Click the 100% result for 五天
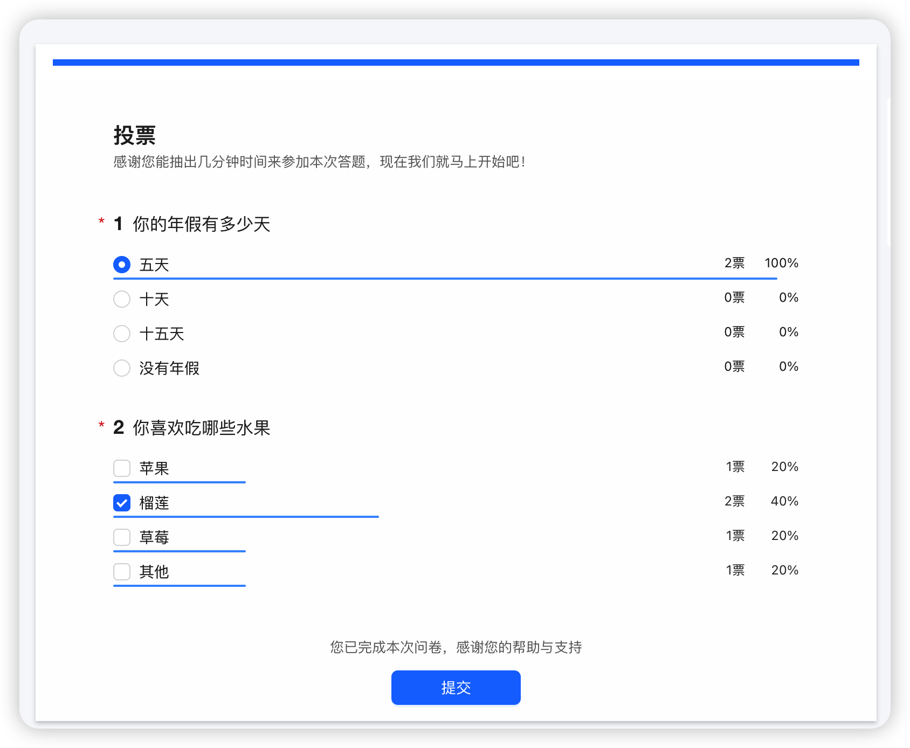910x748 pixels. (x=782, y=263)
